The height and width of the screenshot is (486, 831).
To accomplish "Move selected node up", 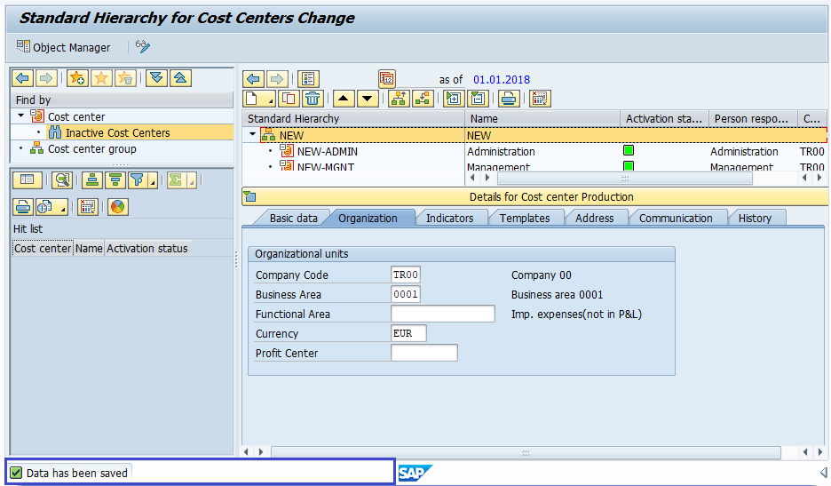I will [344, 99].
